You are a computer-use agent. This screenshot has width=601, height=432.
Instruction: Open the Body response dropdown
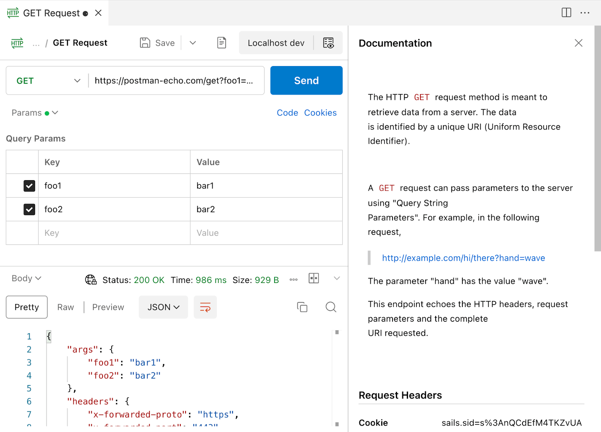click(x=26, y=278)
